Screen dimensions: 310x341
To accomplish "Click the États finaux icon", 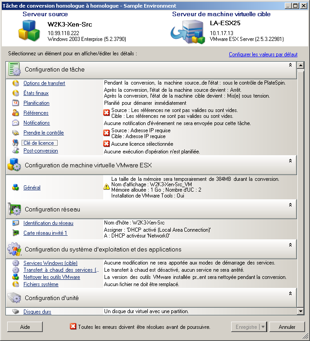I will coord(15,93).
